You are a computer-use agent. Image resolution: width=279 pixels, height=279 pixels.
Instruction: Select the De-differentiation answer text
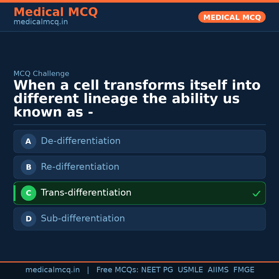coord(81,141)
